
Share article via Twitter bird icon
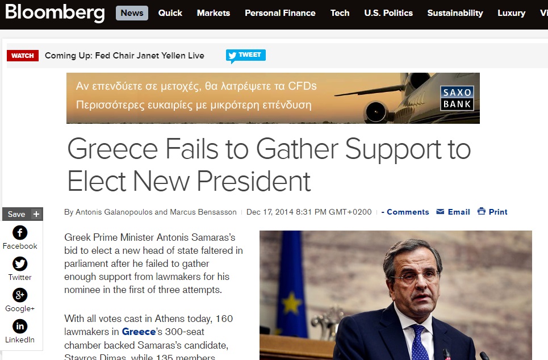20,264
